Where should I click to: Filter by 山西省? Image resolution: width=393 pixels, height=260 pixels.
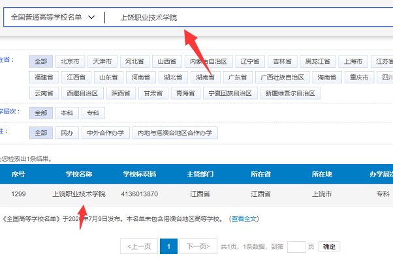tap(167, 61)
